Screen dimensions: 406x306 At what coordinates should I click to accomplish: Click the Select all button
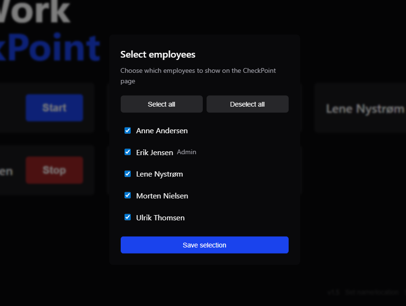pyautogui.click(x=161, y=104)
